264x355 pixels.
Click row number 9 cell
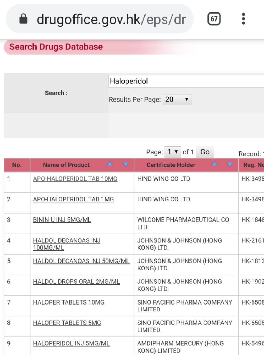[x=17, y=346]
